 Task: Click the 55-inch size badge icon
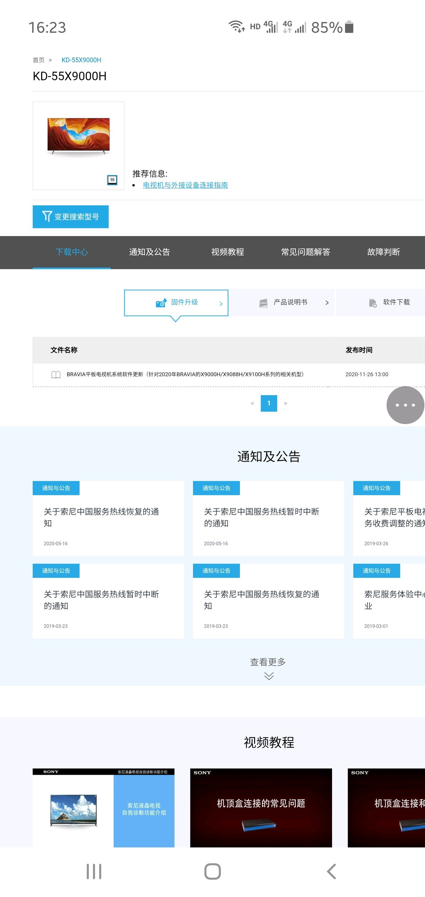tap(112, 180)
